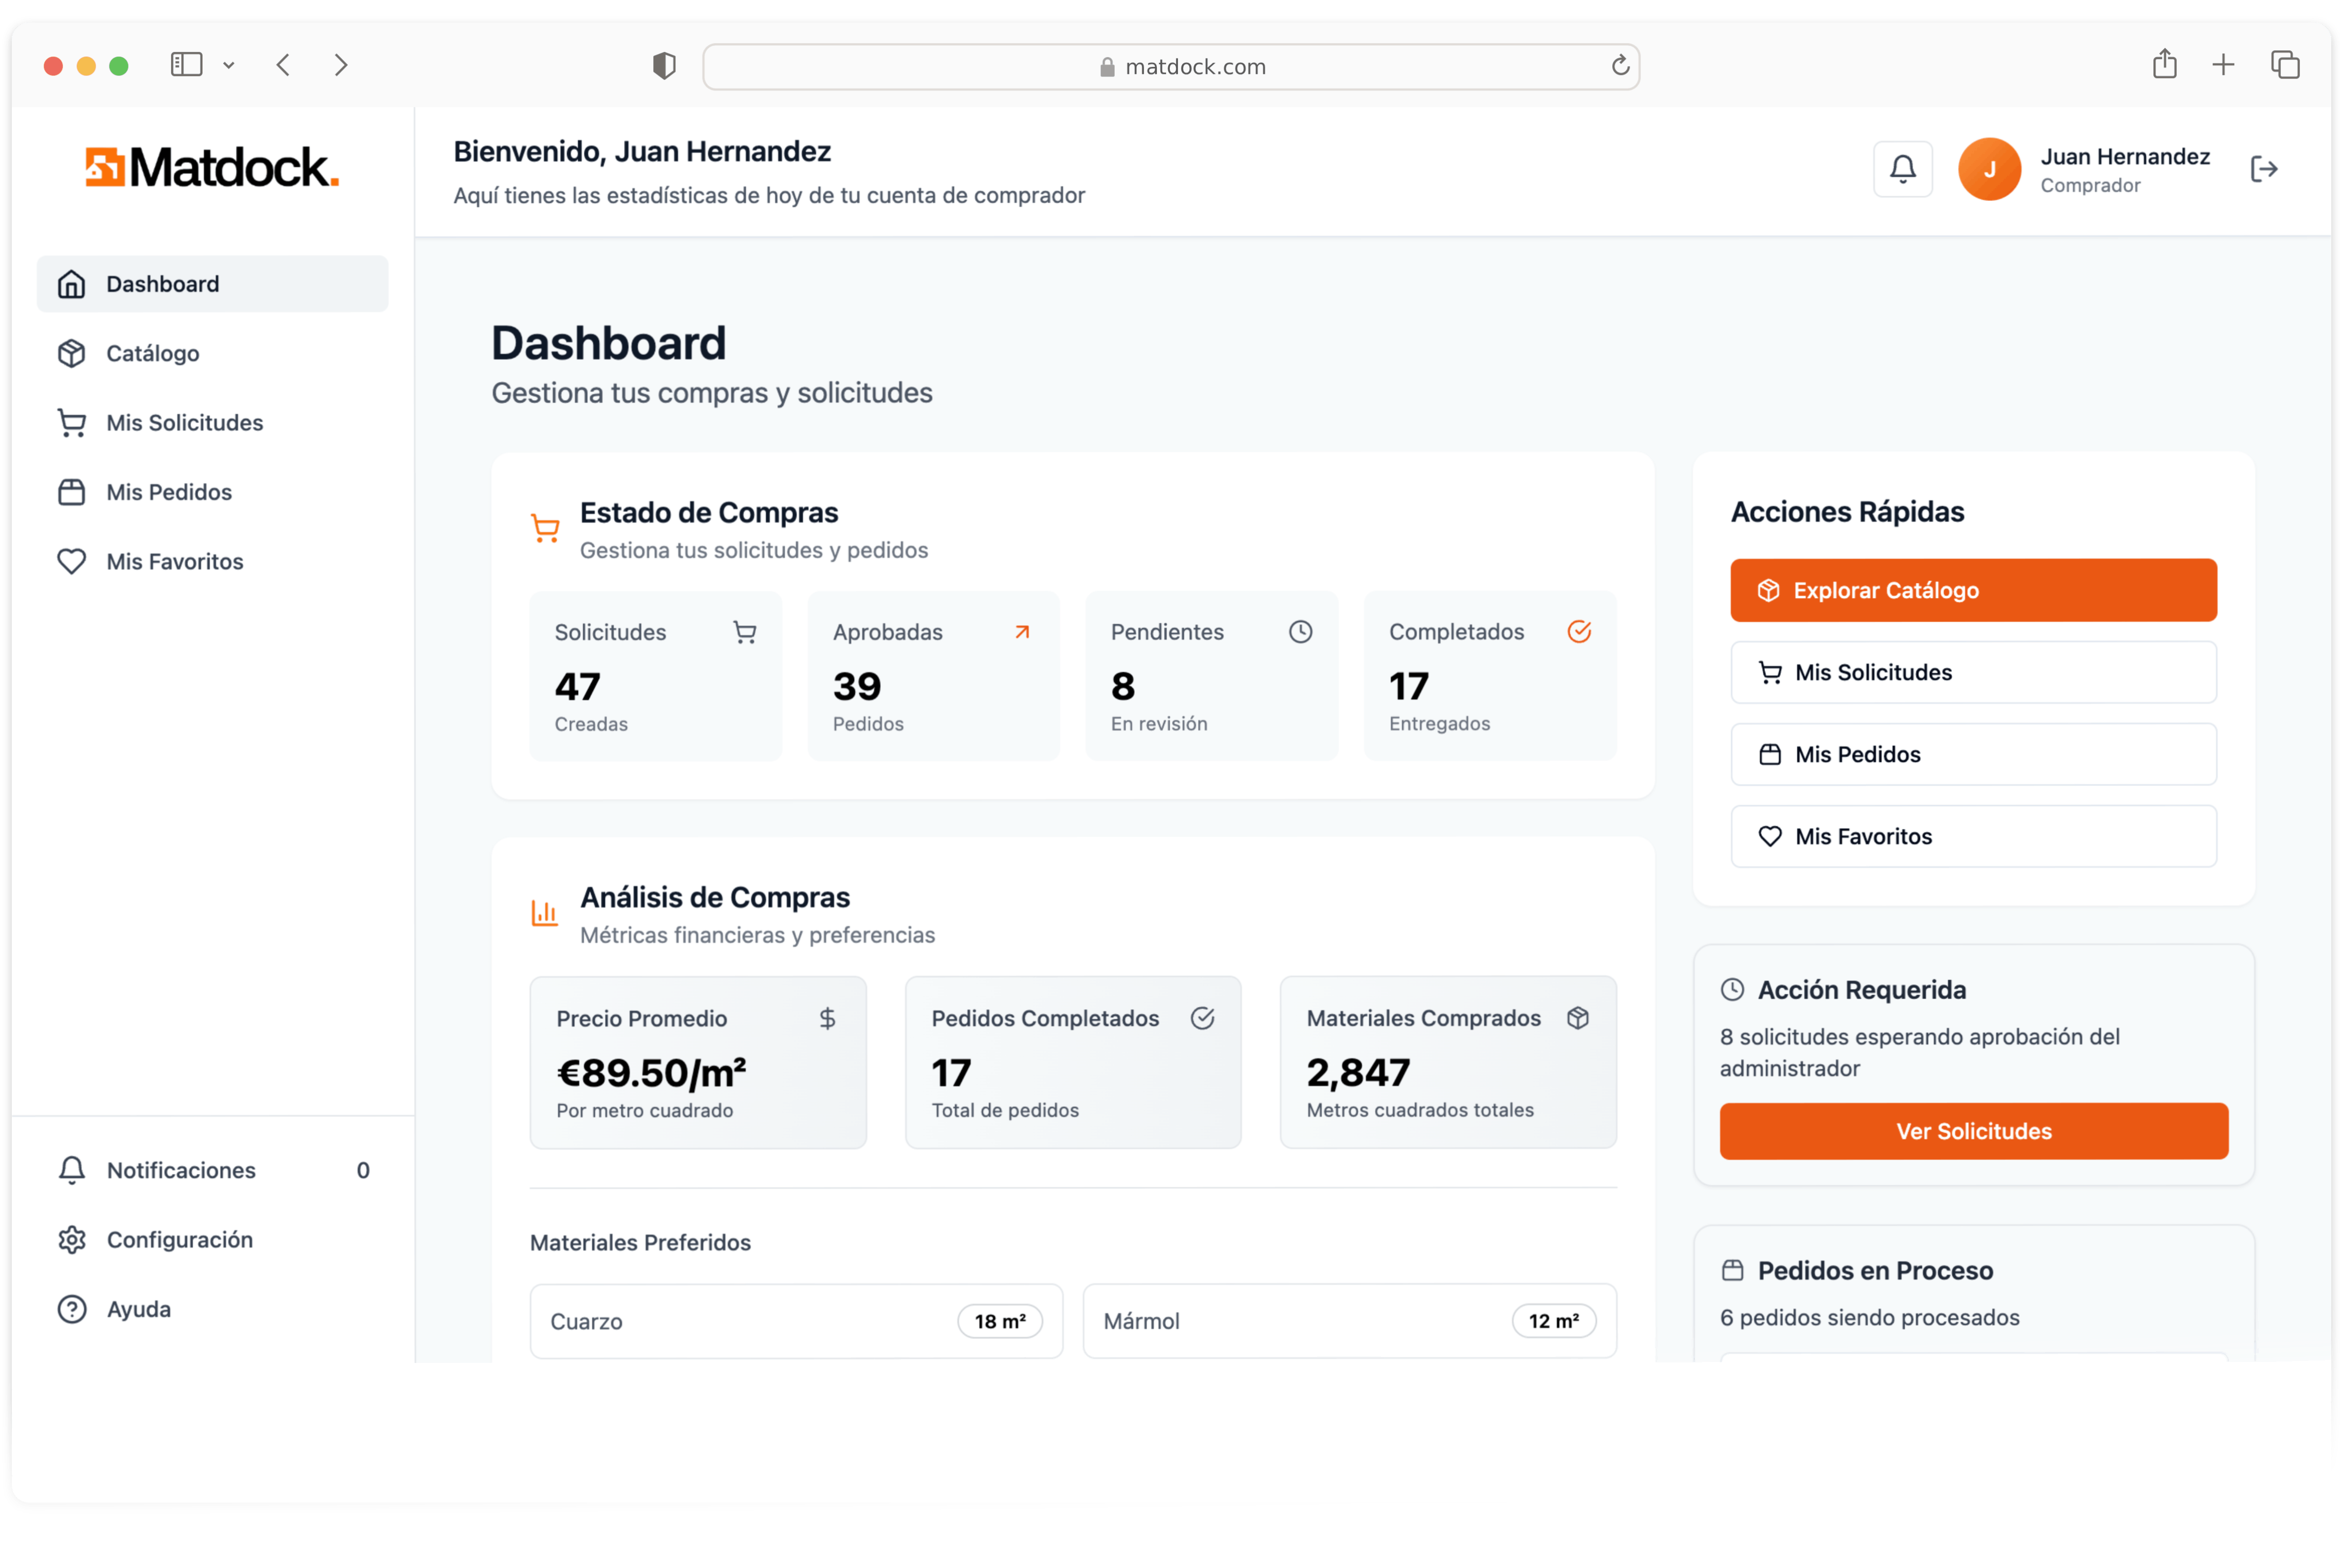
Task: Open the notifications bell icon
Action: click(x=1903, y=169)
